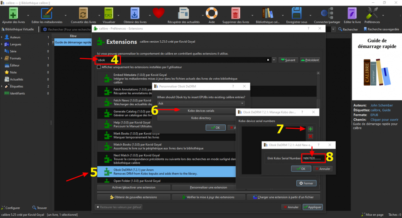
Task: Expand the Langues tree category
Action: click(2, 44)
